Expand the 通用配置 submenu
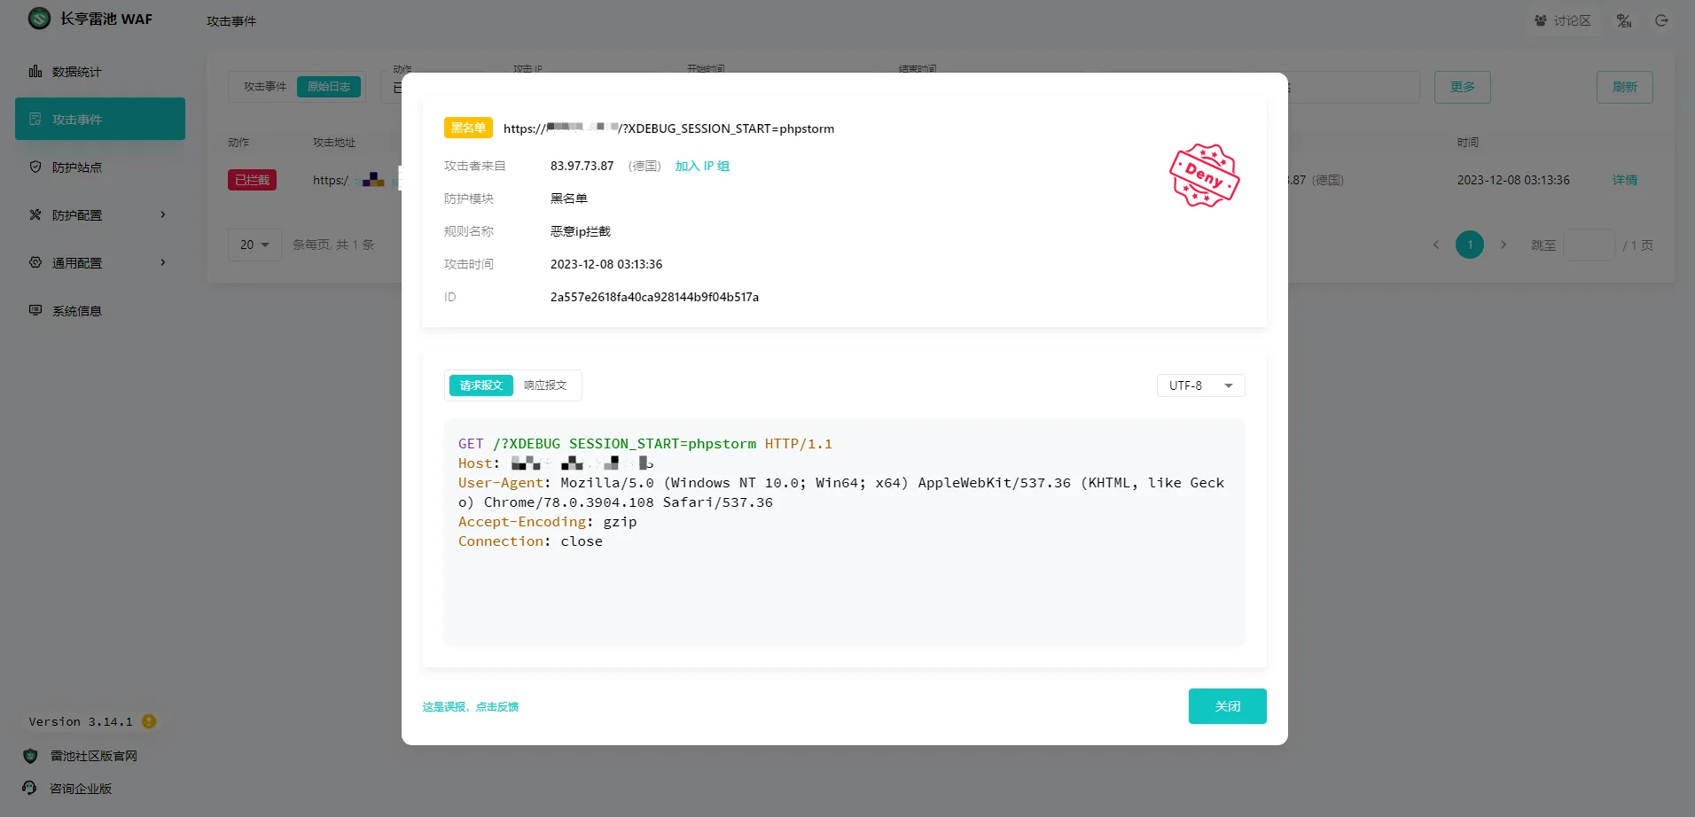This screenshot has height=817, width=1695. click(x=98, y=263)
